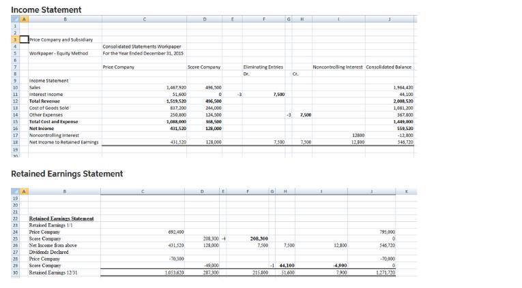Click the noncontrolling total 7,900
Screen dimensions: 522x288
click(342, 272)
